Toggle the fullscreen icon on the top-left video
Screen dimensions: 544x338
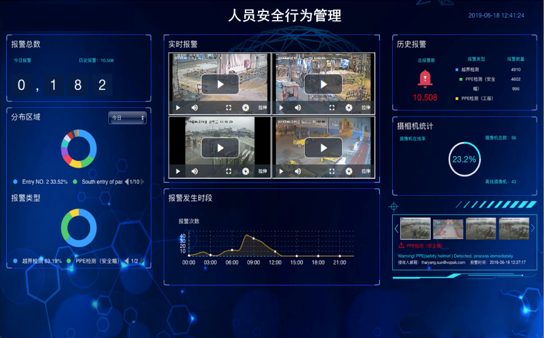pyautogui.click(x=228, y=108)
